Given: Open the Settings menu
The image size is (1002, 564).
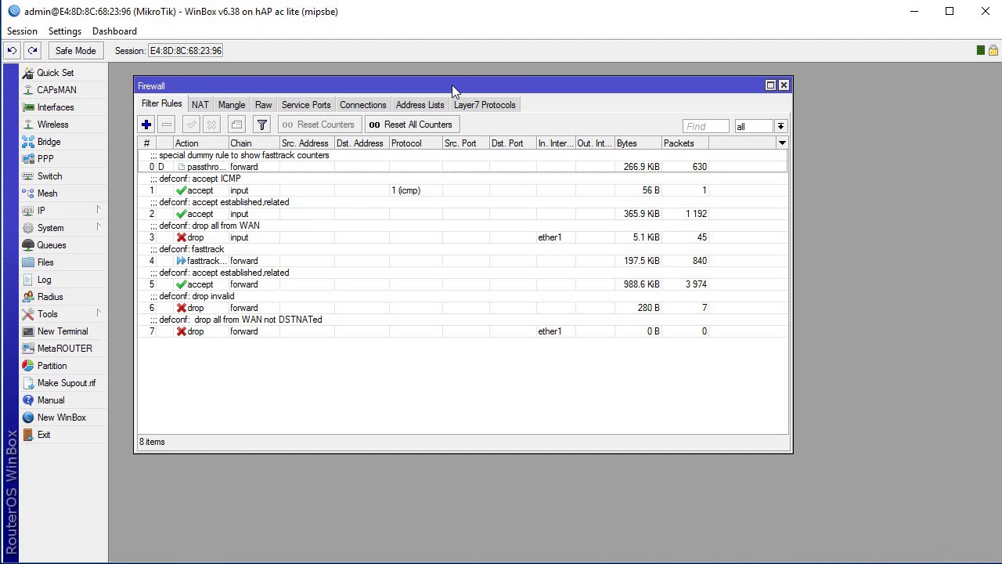Looking at the screenshot, I should pos(65,31).
